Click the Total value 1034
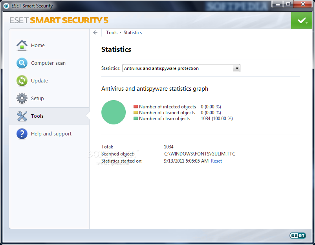The image size is (315, 245). pos(168,147)
